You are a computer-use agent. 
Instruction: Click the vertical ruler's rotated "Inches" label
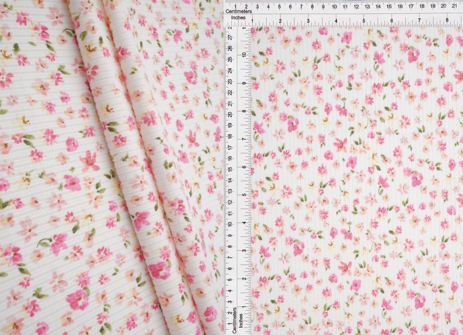coord(241,321)
